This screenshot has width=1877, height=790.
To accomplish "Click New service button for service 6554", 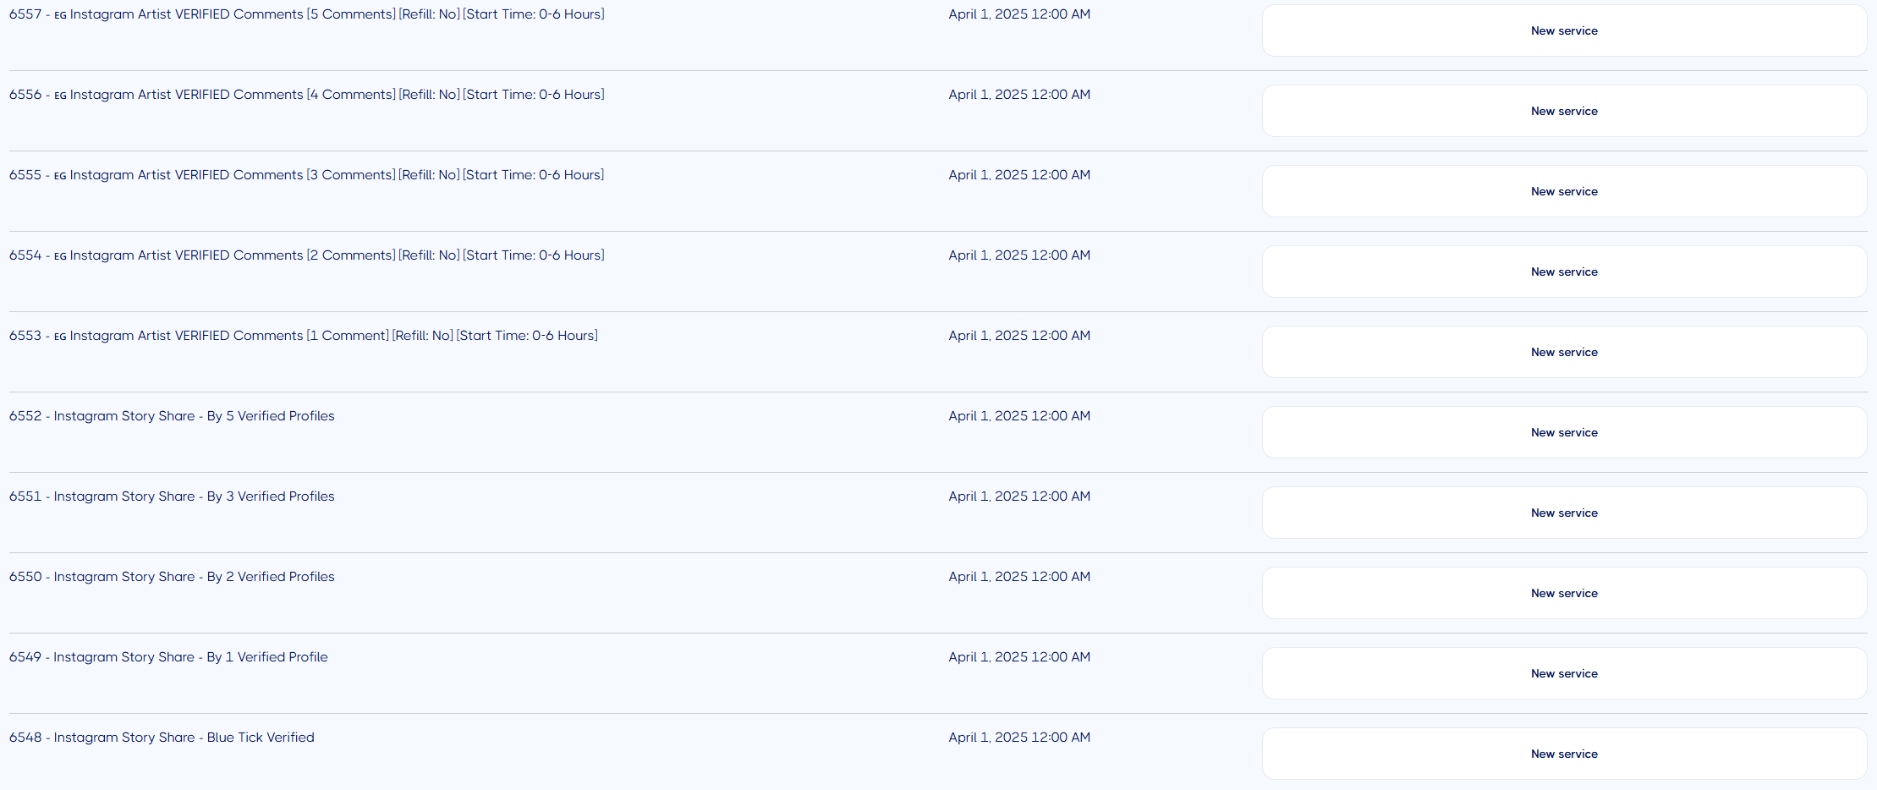I will pos(1564,272).
